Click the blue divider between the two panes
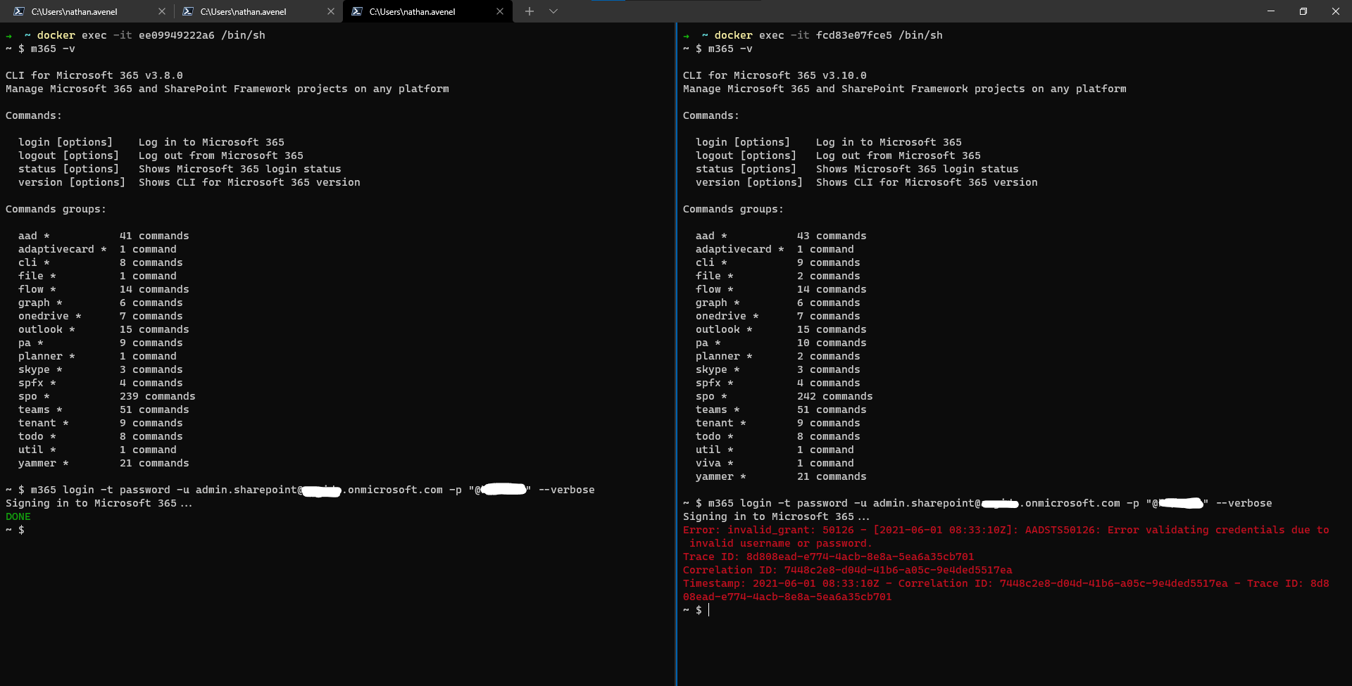This screenshot has height=686, width=1352. coord(676,352)
